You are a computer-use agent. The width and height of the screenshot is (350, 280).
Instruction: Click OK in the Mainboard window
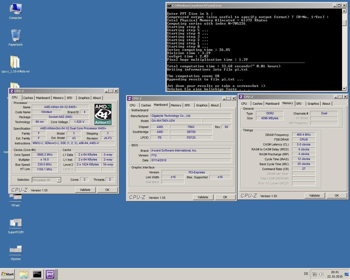click(225, 197)
